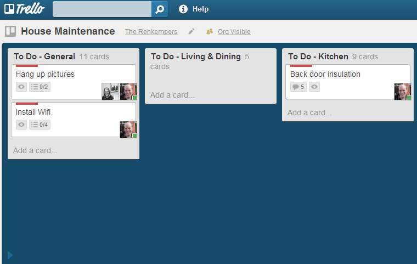
Task: Open The Rehkempers organization link
Action: click(151, 32)
